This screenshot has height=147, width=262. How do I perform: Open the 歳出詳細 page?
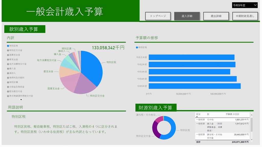click(x=216, y=16)
